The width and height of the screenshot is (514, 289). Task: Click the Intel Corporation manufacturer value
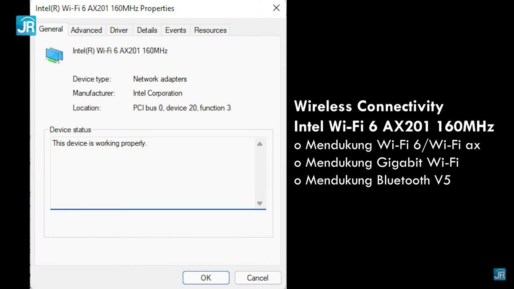click(x=157, y=93)
